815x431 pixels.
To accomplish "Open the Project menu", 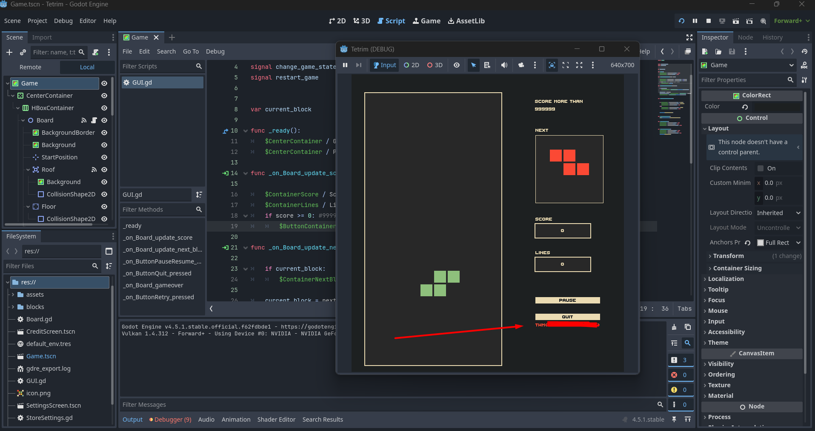I will pyautogui.click(x=37, y=21).
